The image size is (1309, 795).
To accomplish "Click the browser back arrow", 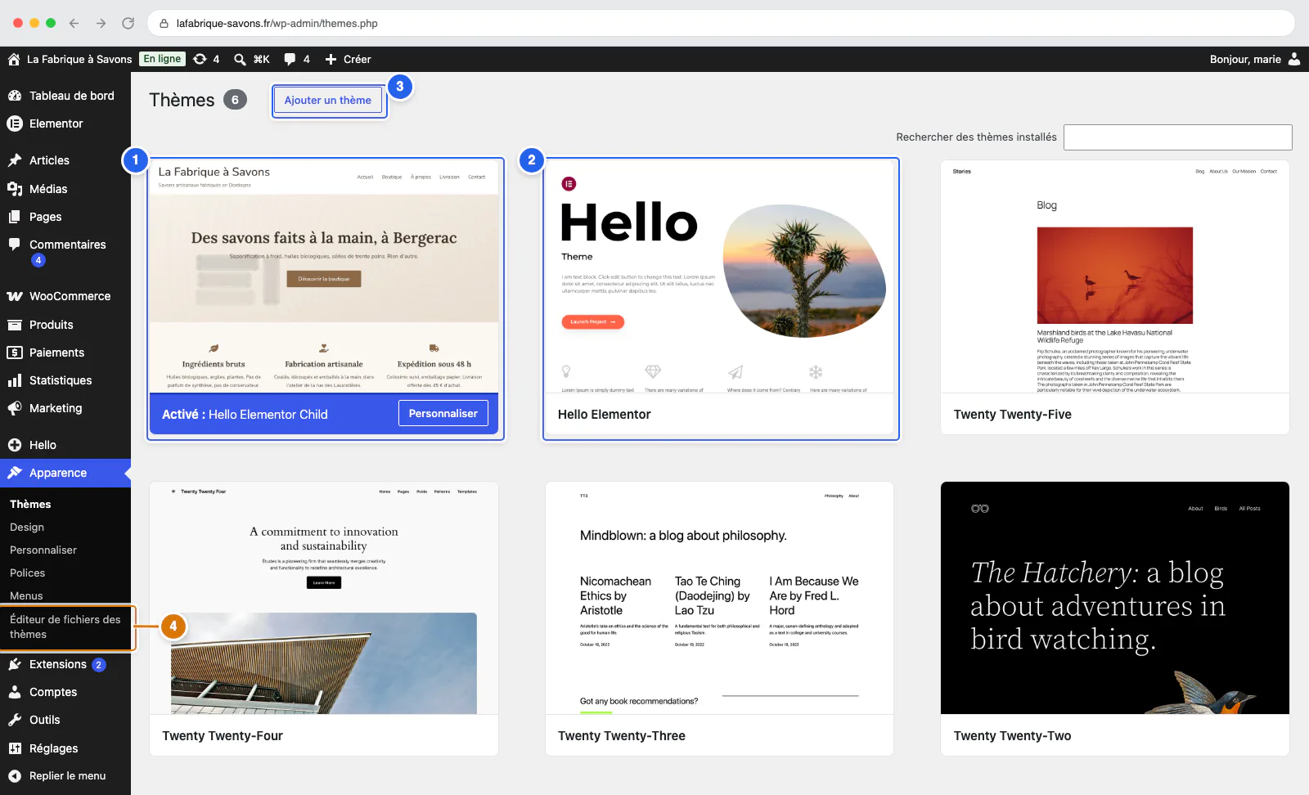I will point(74,23).
